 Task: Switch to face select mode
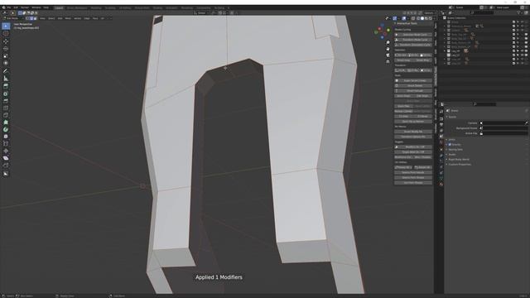tap(35, 18)
